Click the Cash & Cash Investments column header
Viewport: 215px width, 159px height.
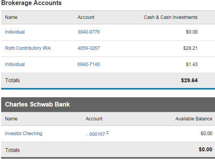pyautogui.click(x=170, y=17)
